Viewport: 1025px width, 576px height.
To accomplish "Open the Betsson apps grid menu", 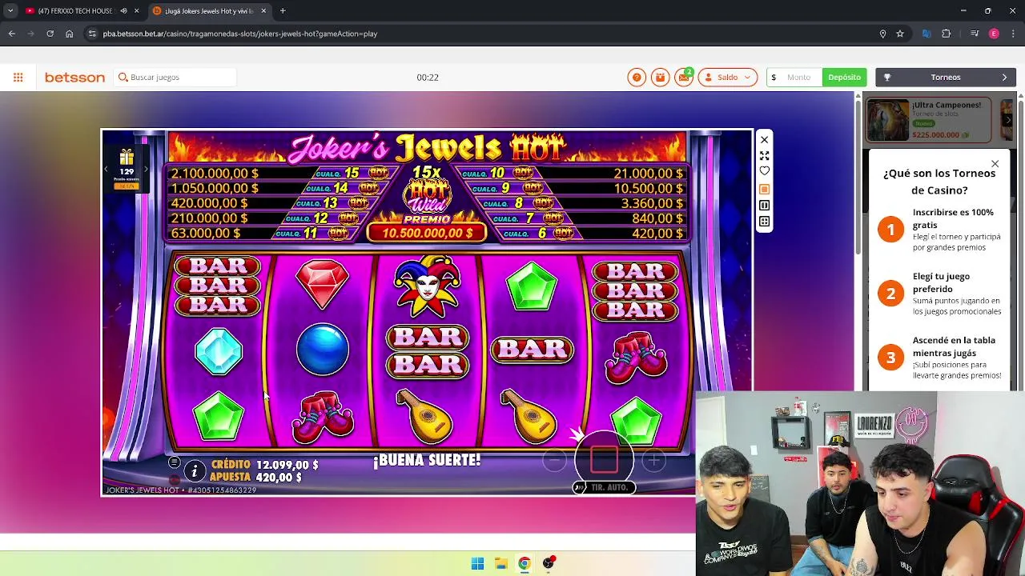I will point(18,78).
